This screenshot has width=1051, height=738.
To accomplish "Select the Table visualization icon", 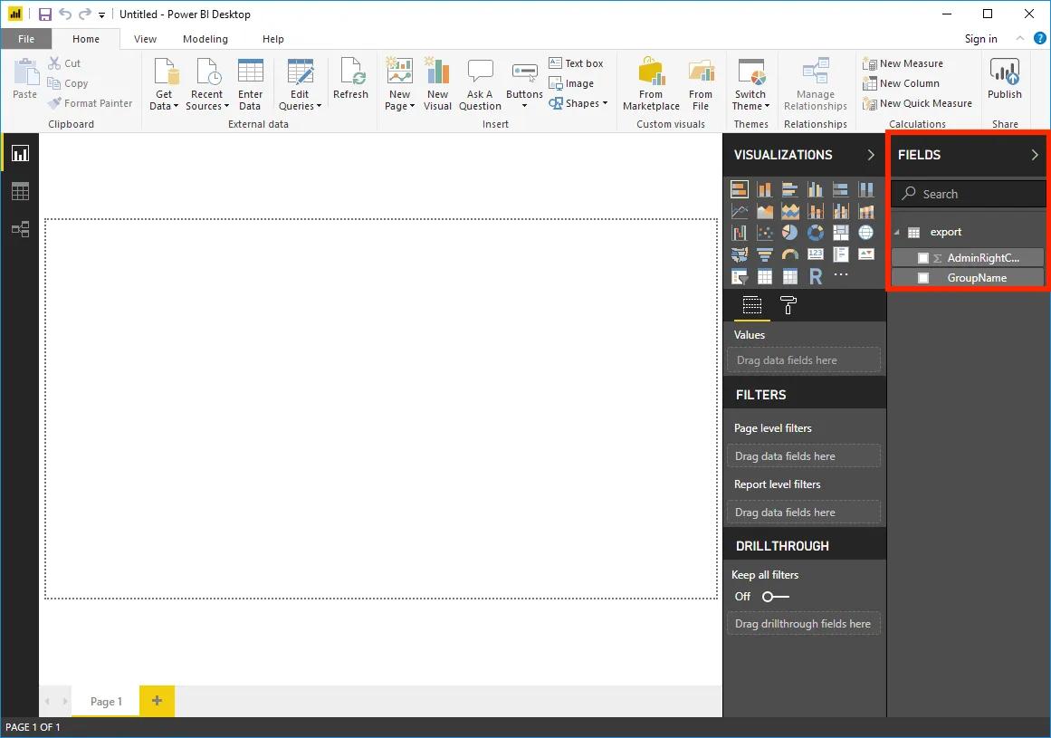I will pyautogui.click(x=764, y=276).
